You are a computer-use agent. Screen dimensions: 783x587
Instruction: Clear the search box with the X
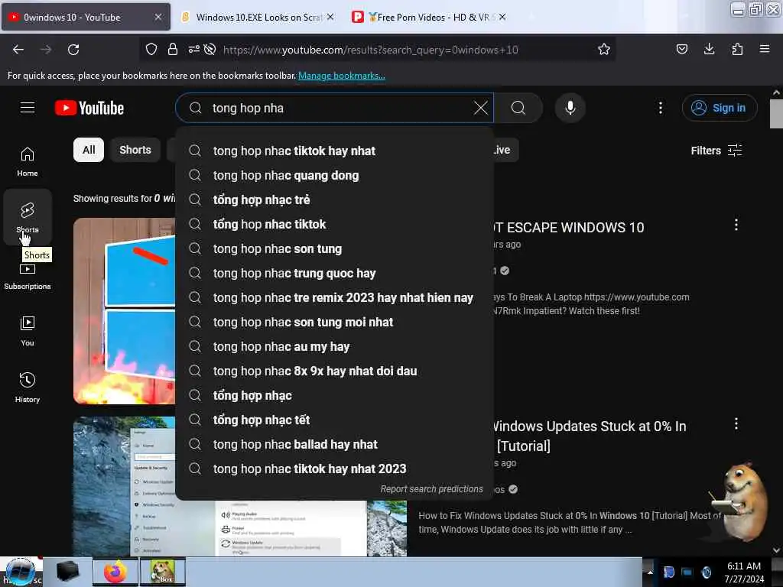click(481, 108)
